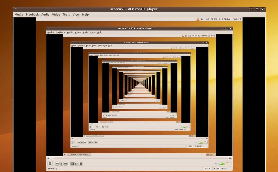This screenshot has height=172, width=278.
Task: Open the View menu in the outermost VLC window
Action: click(76, 15)
